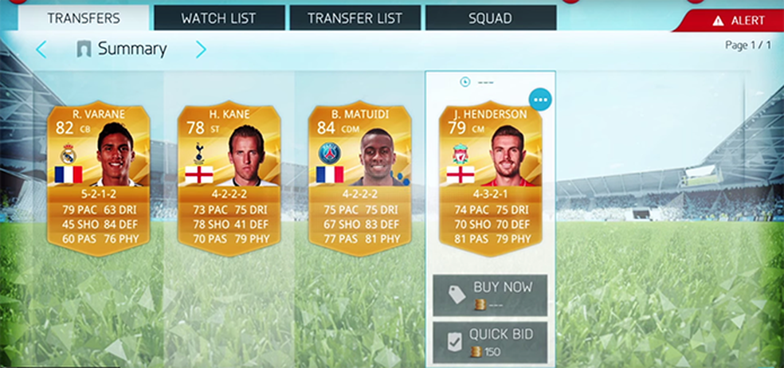Select the R. Varane player card
This screenshot has width=784, height=368.
tap(99, 178)
